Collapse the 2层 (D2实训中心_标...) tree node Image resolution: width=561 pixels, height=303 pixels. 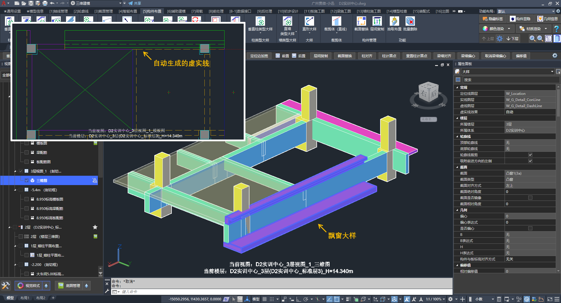coord(9,227)
